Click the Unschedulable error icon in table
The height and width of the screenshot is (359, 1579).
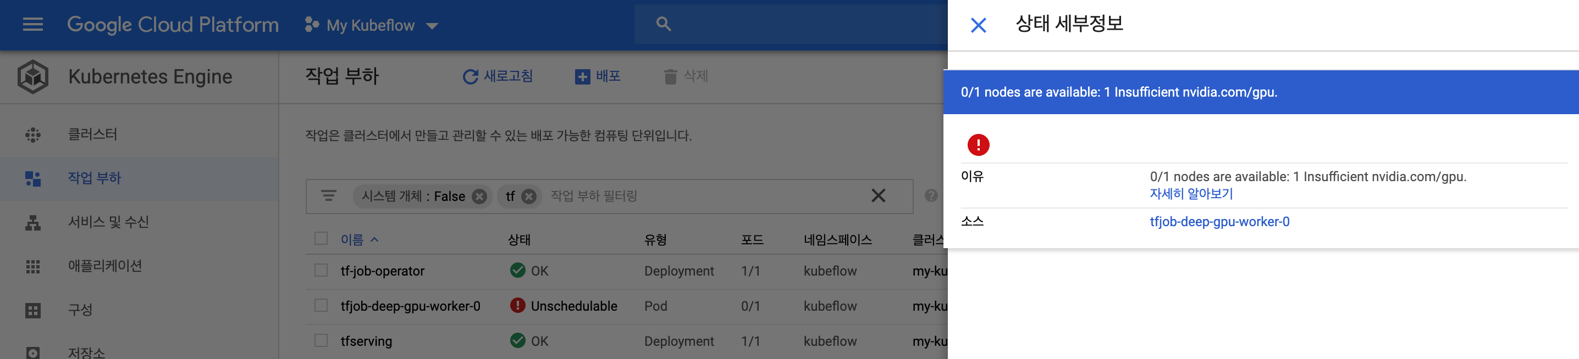[x=518, y=305]
